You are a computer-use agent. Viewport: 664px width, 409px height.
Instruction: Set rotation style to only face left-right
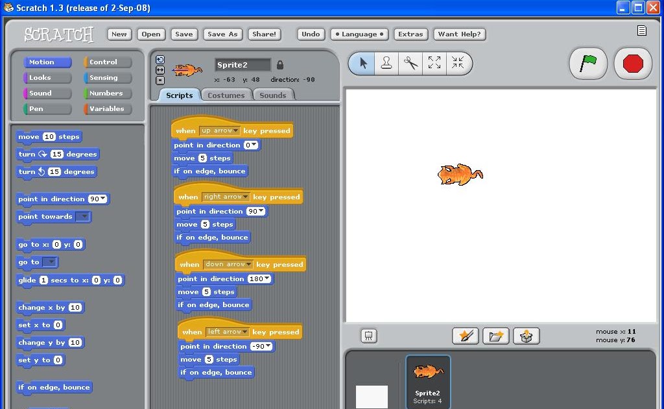click(x=160, y=69)
